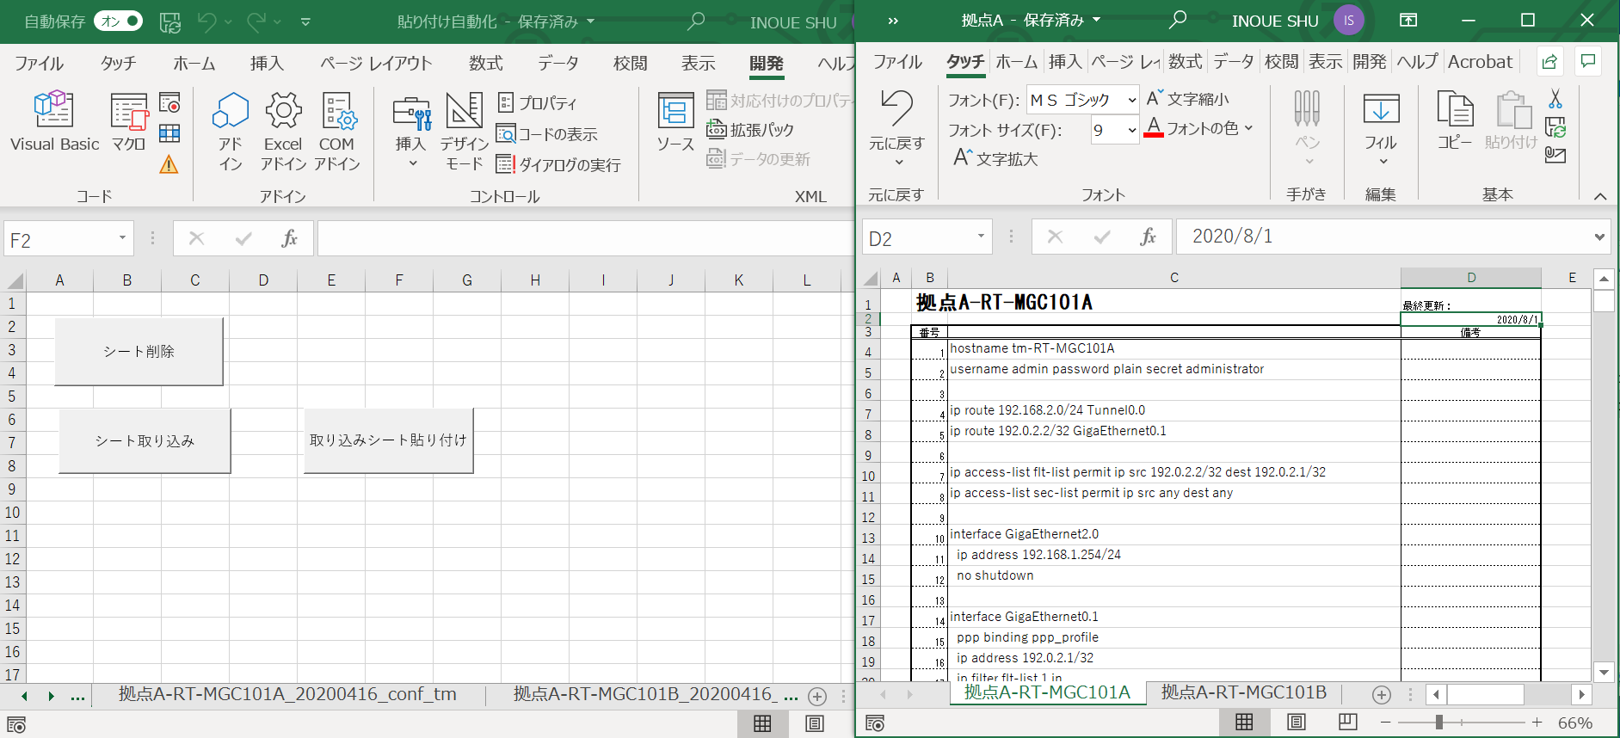1620x738 pixels.
Task: Click the Expansion Packs button
Action: 750,130
